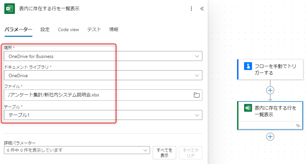The height and width of the screenshot is (164, 308).
Task: Click the Excel icon in the panel header
Action: click(x=10, y=9)
